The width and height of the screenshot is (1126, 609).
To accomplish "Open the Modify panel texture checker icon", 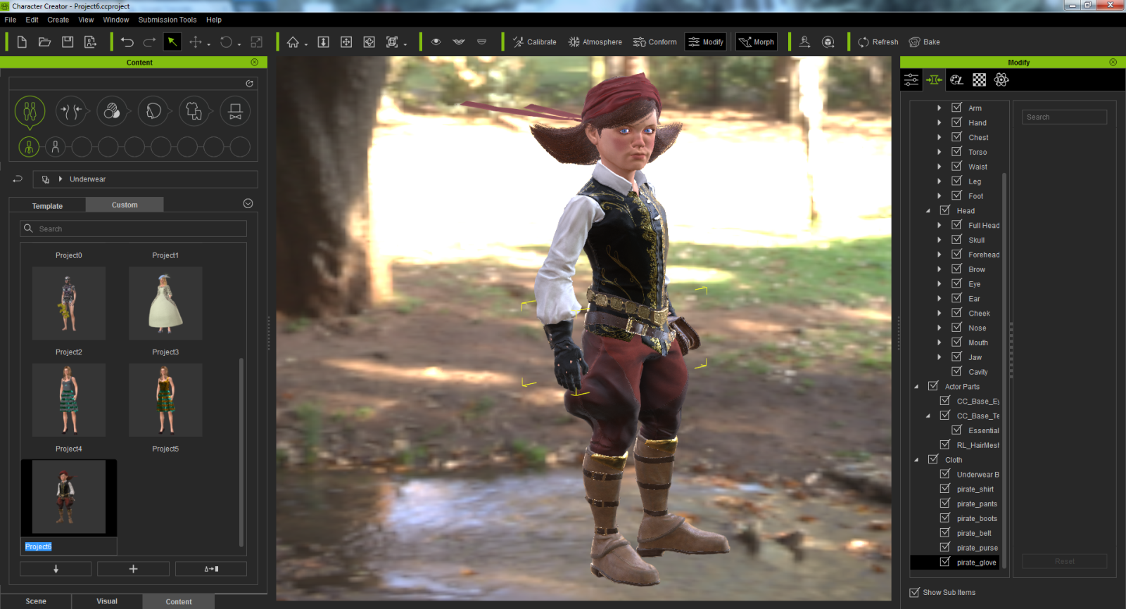I will [x=979, y=79].
